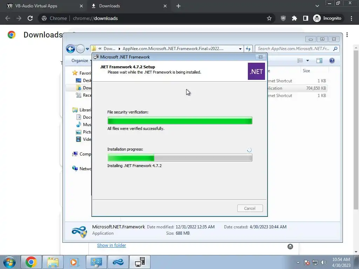Click the Microsoft.NET.Framework file icon in details pane
Image resolution: width=359 pixels, height=269 pixels.
point(79,231)
